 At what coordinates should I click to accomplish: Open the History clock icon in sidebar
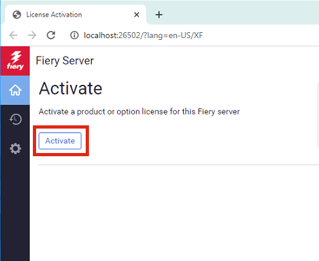(x=15, y=119)
